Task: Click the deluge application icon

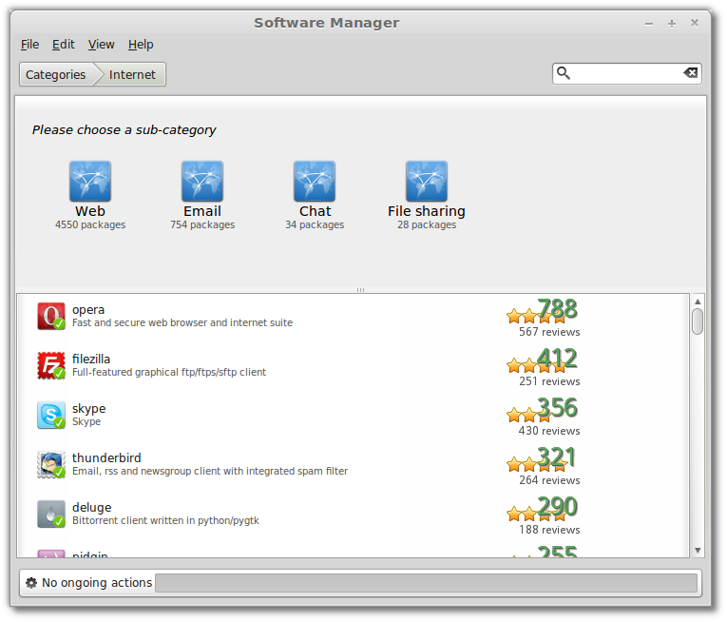Action: point(51,514)
